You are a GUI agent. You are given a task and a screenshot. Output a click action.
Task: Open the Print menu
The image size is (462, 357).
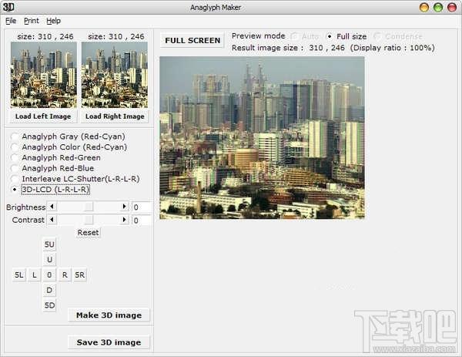pyautogui.click(x=31, y=21)
